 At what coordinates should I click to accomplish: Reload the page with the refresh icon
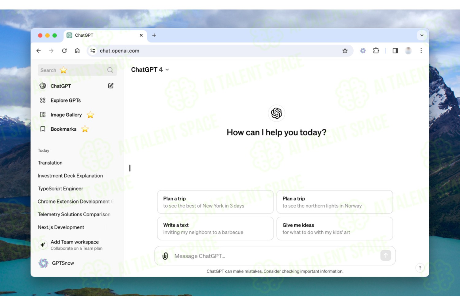pyautogui.click(x=64, y=51)
